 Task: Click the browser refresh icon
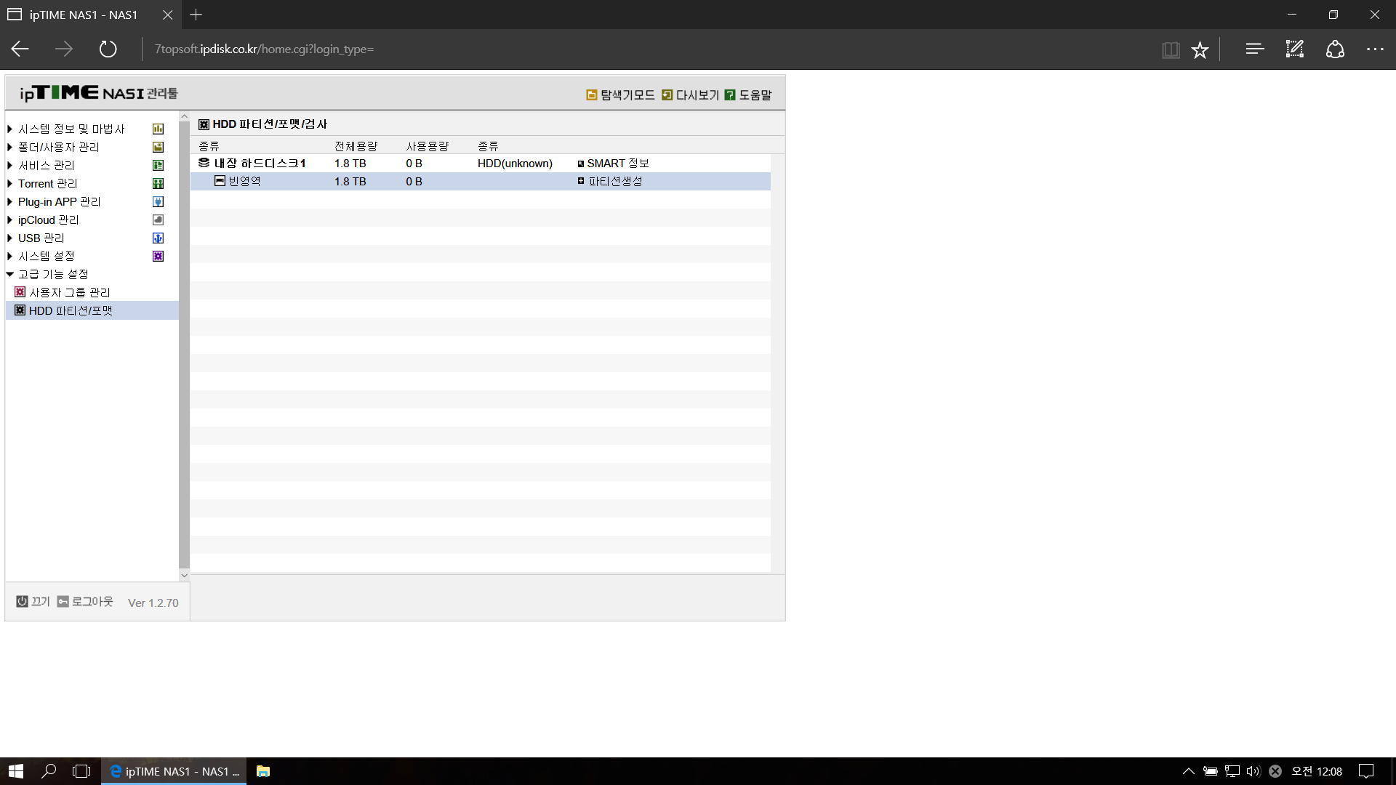[x=108, y=49]
